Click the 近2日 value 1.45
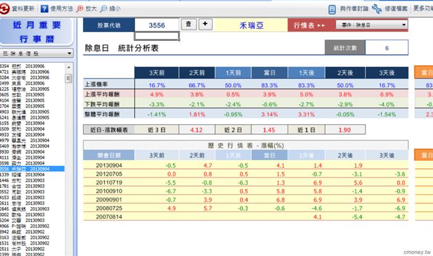The width and height of the screenshot is (433, 256). [269, 129]
